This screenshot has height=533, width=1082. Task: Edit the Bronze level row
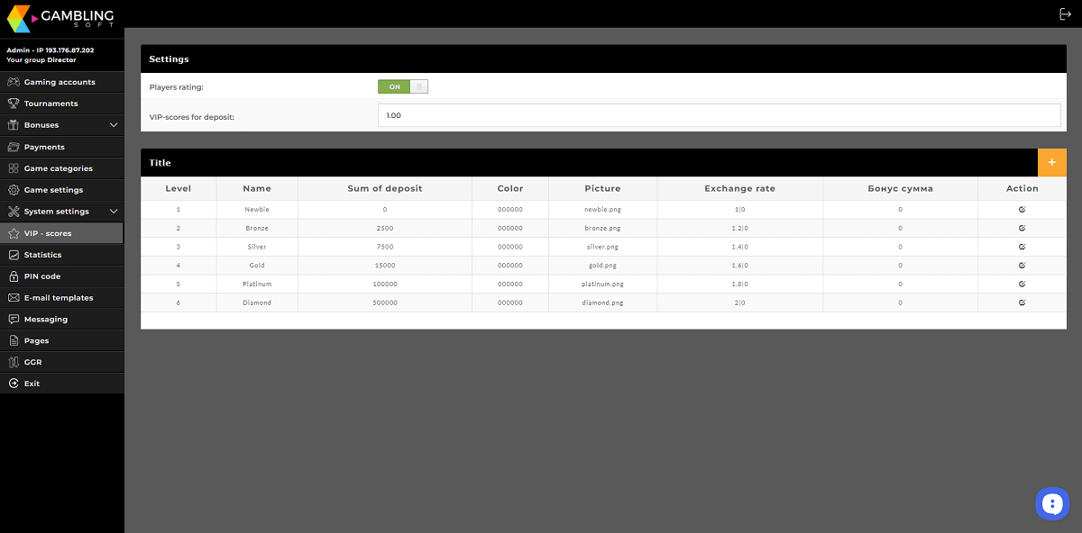(1022, 228)
